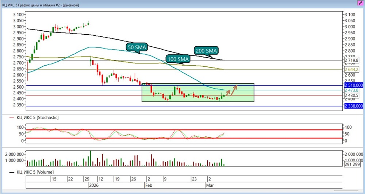The height and width of the screenshot is (194, 365).
Task: Click 2 350 on left price axis
Action: pos(18,105)
